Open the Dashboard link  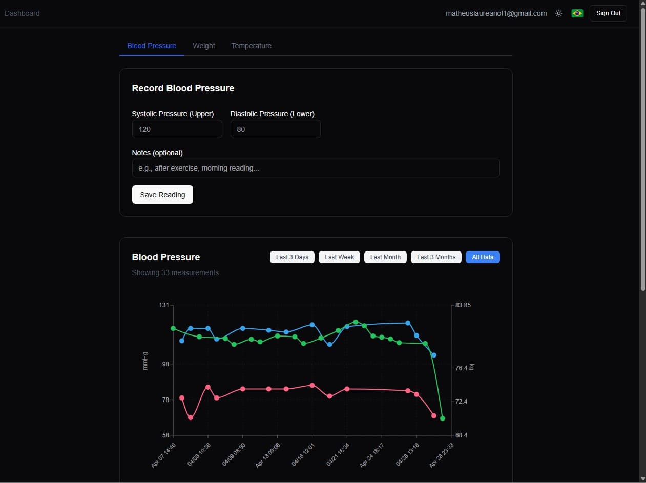pos(22,13)
